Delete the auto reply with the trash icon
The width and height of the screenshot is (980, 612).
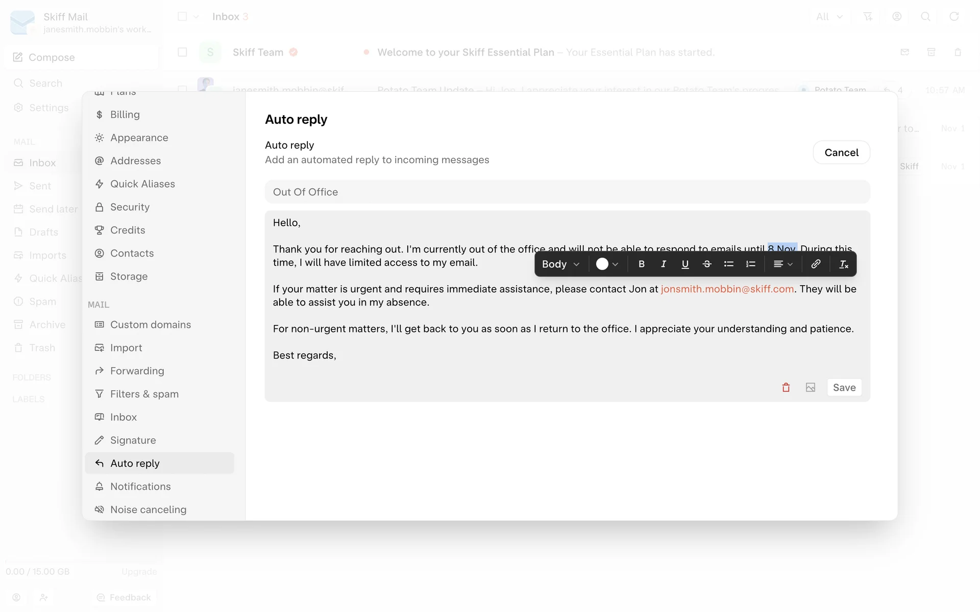786,388
